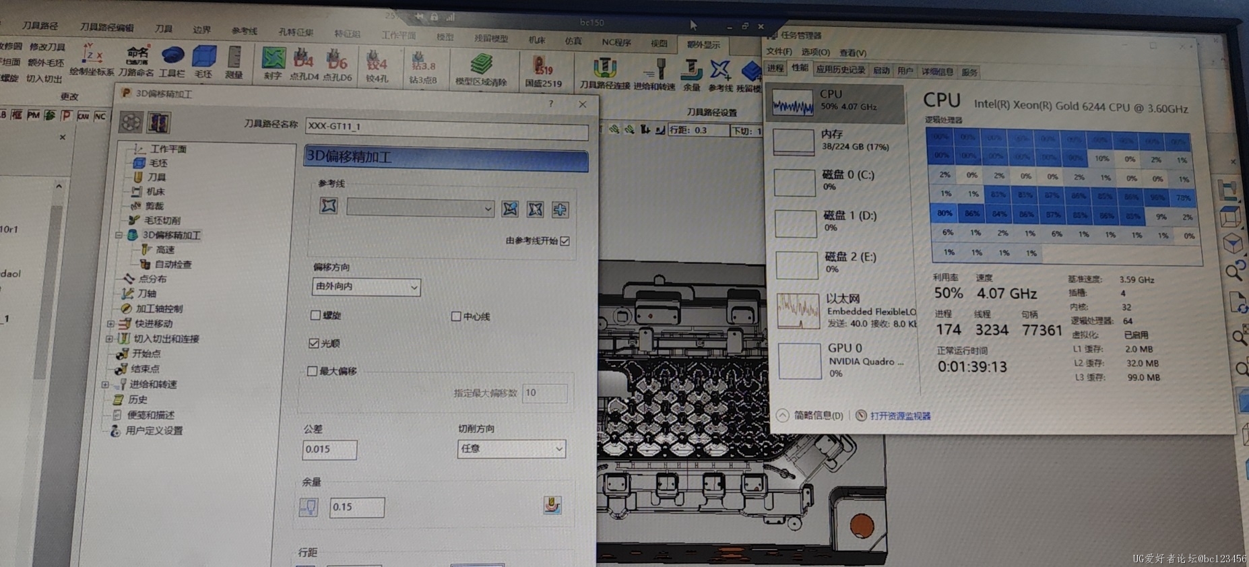This screenshot has height=567, width=1249.
Task: Select 用户定义设置 in the dialog tree
Action: coord(154,430)
